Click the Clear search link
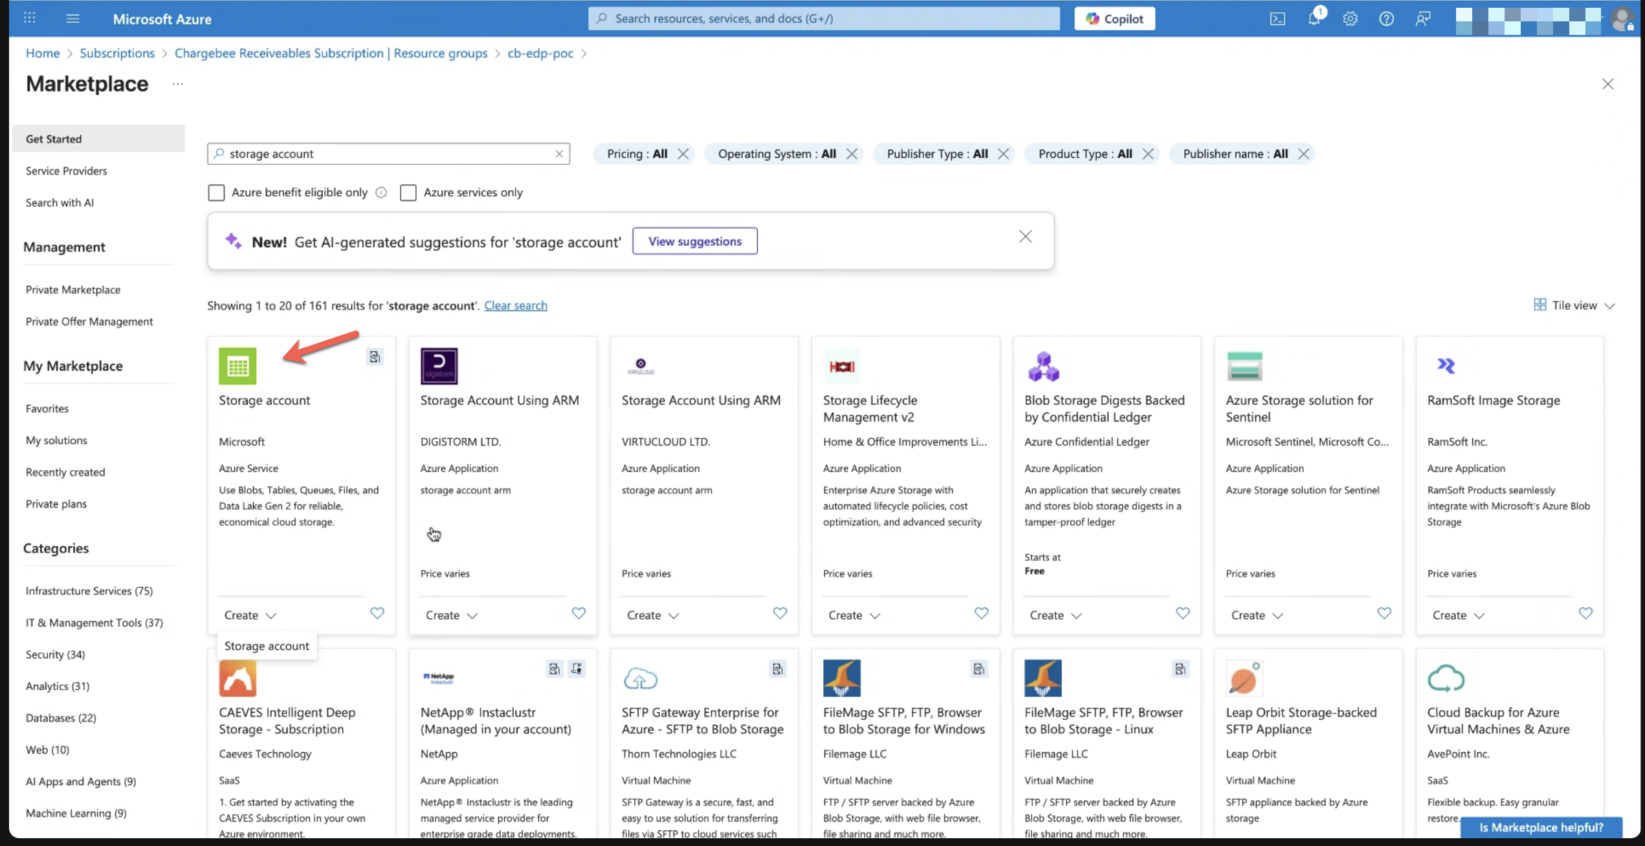This screenshot has height=846, width=1645. tap(515, 305)
